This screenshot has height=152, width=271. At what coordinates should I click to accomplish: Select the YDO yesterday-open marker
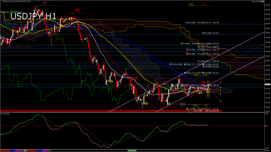(x=182, y=104)
